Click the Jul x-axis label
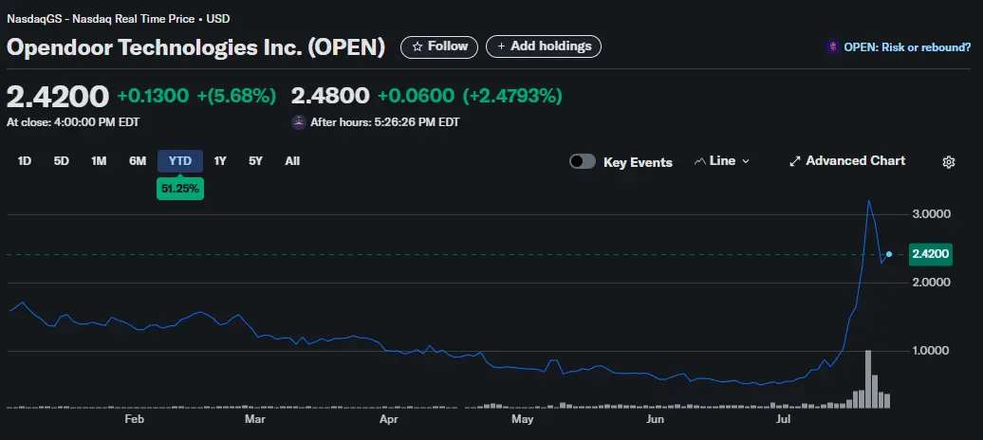983x440 pixels. pos(783,419)
